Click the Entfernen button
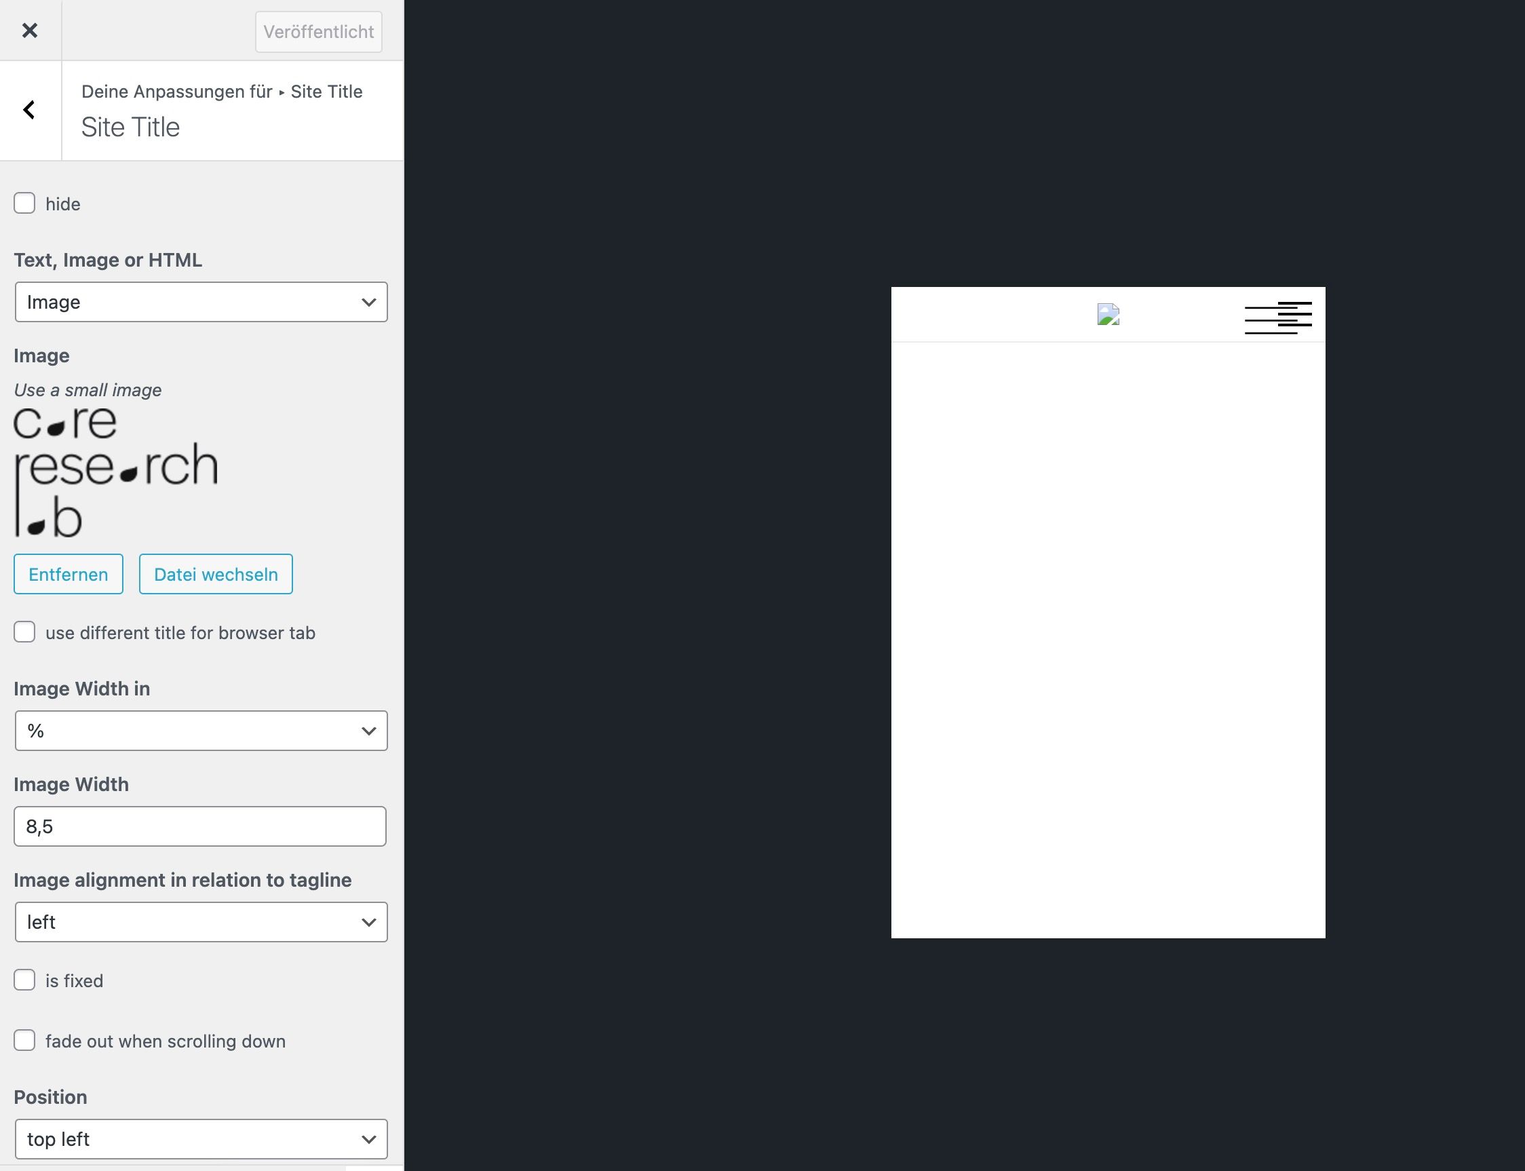The width and height of the screenshot is (1525, 1171). coord(69,575)
